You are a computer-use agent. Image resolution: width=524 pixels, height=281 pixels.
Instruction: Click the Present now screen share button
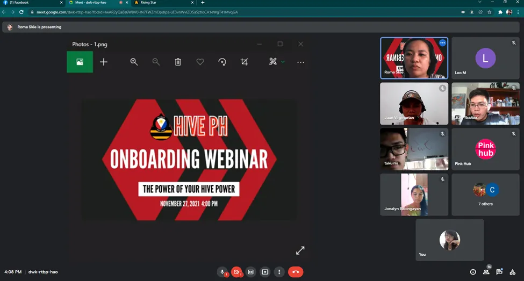pos(265,272)
